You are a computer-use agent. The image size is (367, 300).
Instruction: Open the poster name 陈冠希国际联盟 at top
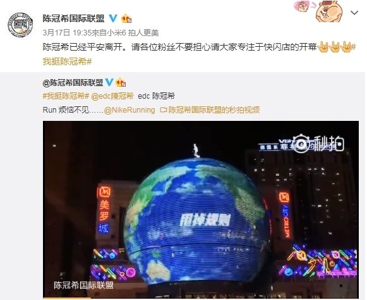point(73,18)
